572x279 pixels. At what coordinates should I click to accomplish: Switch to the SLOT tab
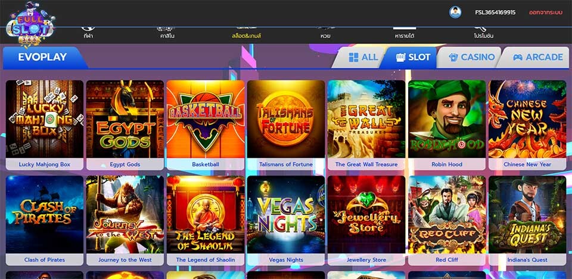[413, 57]
